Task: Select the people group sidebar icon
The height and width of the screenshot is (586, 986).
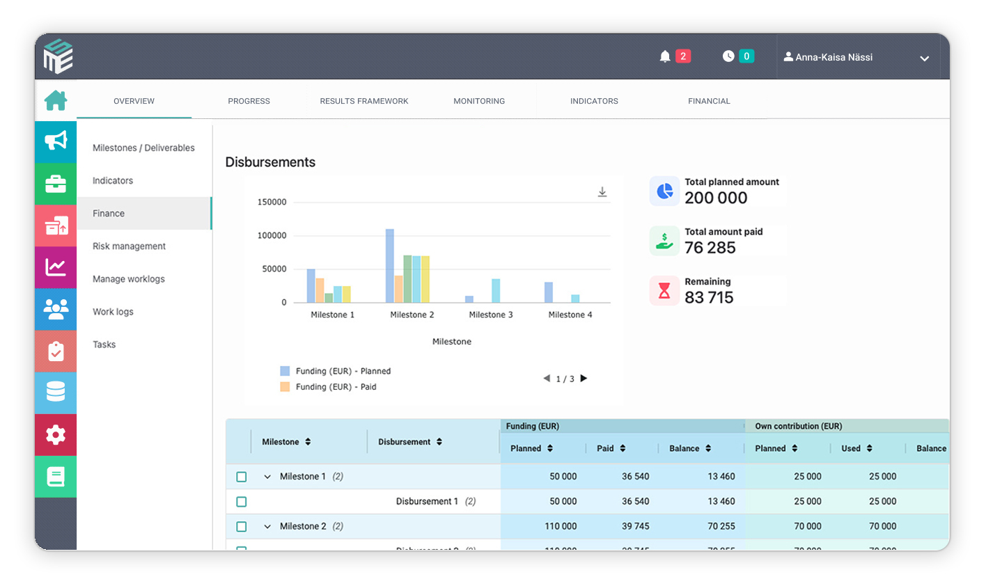Action: 56,309
